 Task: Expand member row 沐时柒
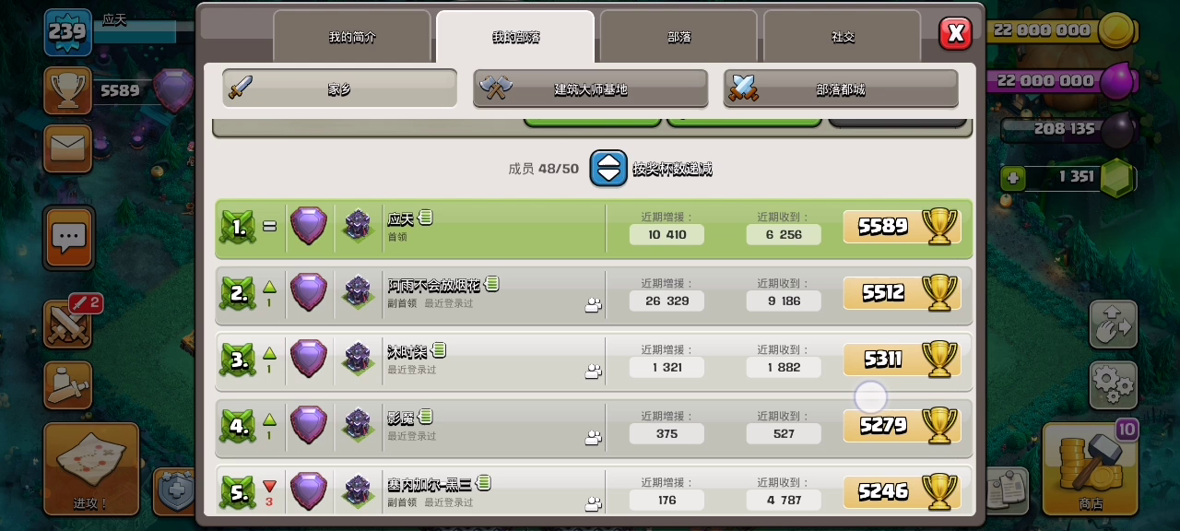[594, 360]
